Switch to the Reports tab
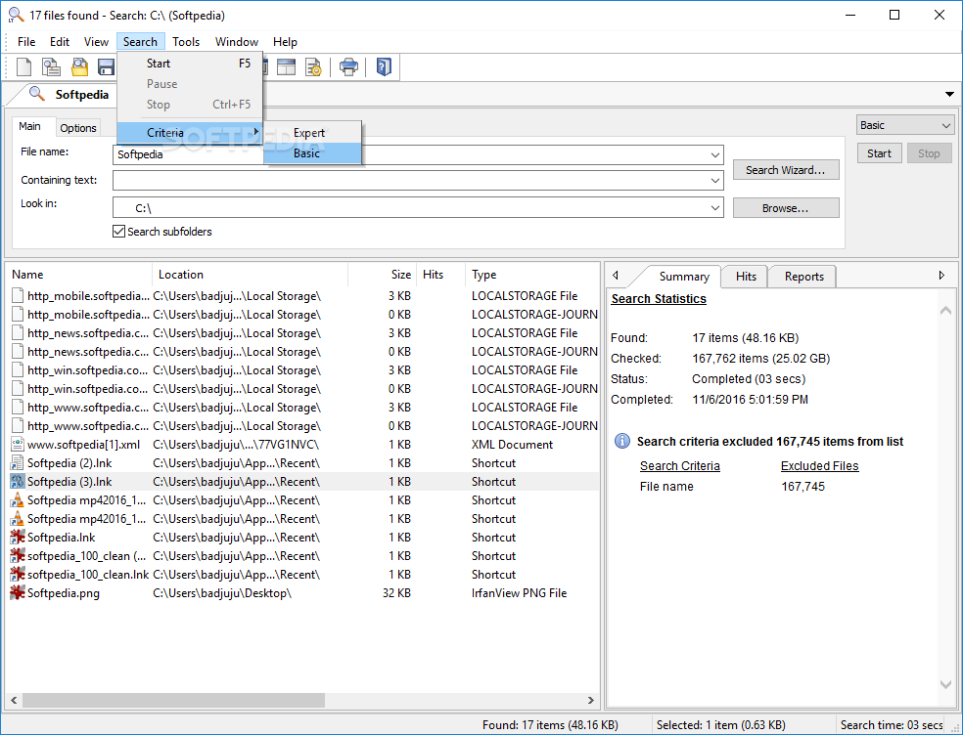 803,277
